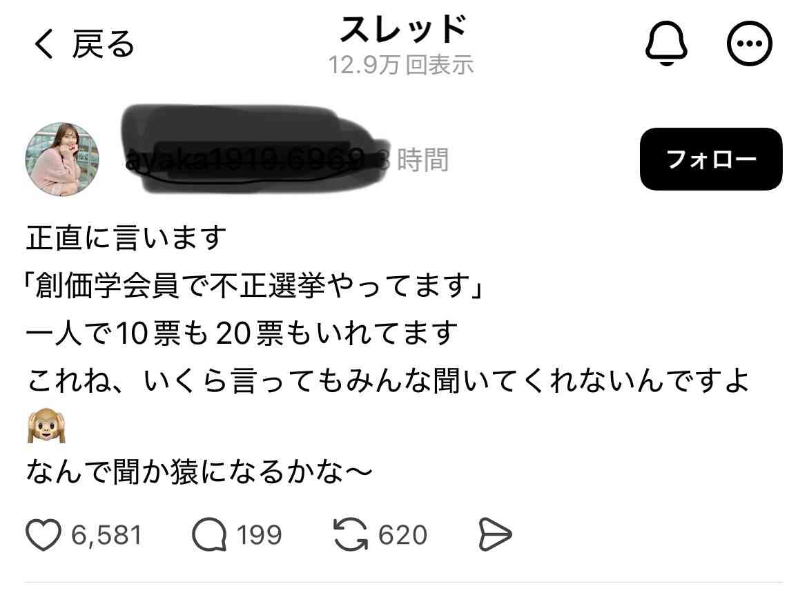Tap the last line なんで聞か猿になるかな〜

199,472
